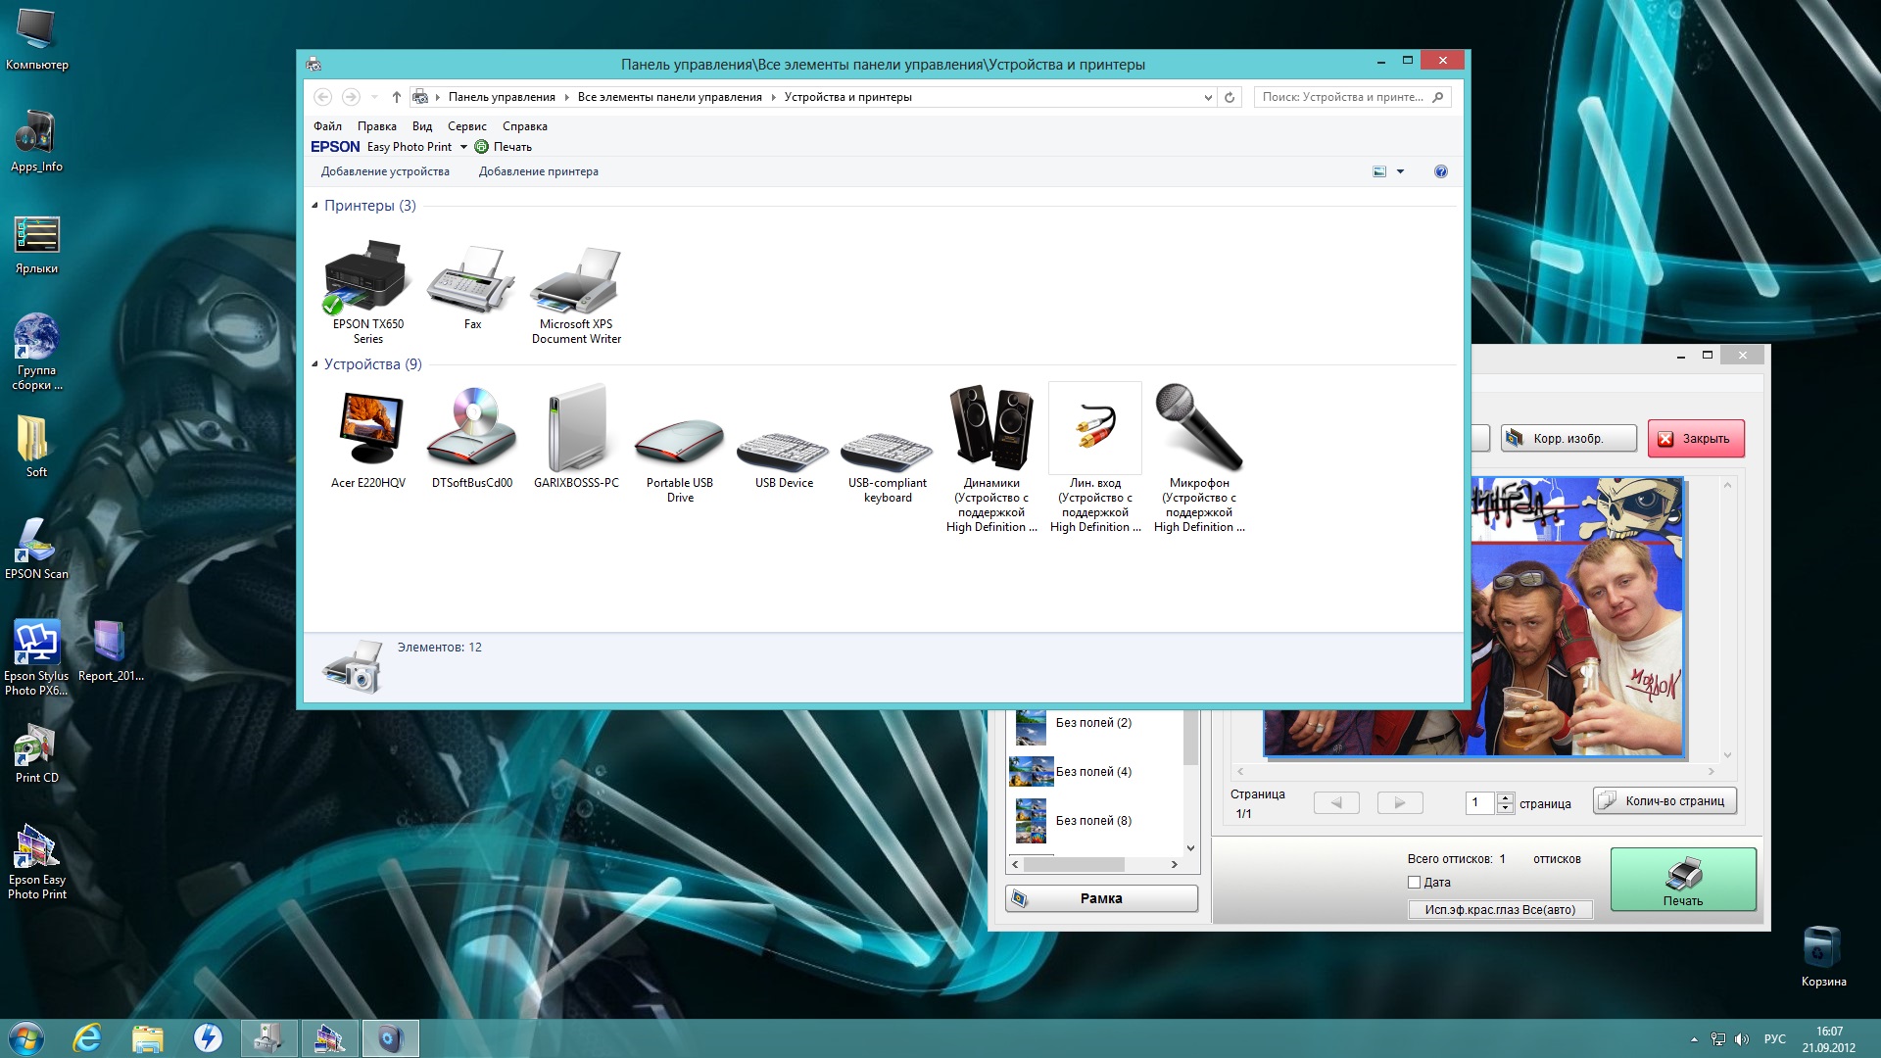The image size is (1881, 1058).
Task: Click the preview vertical scrollbar down arrow
Action: (1727, 754)
